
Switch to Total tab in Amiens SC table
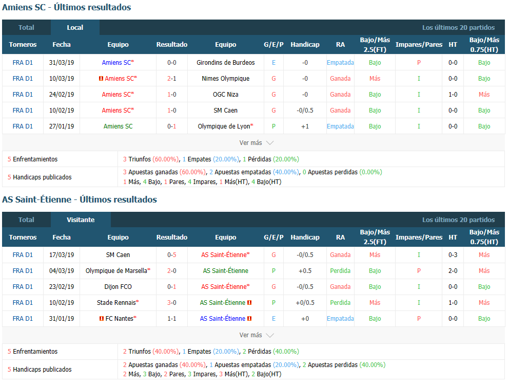pos(26,28)
